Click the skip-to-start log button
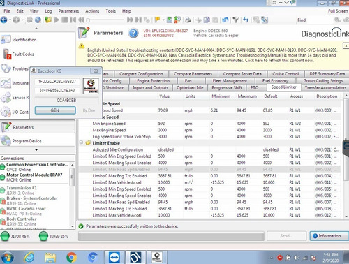 73,20
